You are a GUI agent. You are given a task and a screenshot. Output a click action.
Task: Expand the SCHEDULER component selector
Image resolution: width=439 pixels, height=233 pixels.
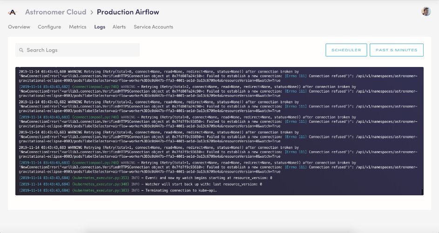(x=346, y=50)
